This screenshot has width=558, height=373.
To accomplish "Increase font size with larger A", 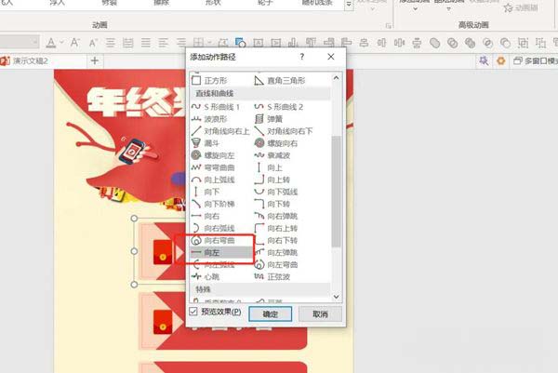I will point(74,43).
